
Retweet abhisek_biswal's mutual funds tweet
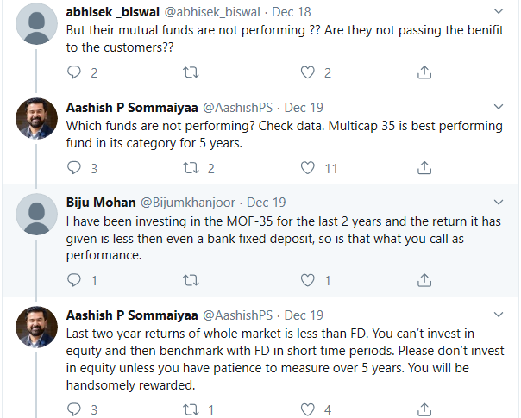click(191, 72)
